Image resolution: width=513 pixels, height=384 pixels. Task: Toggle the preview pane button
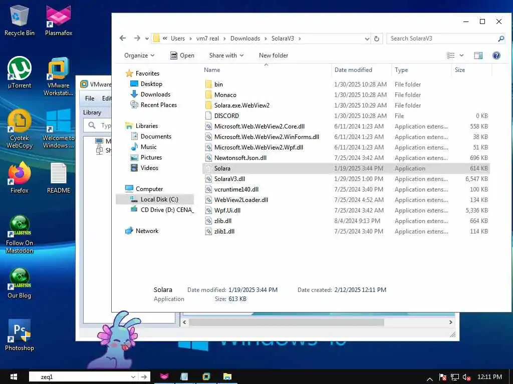coord(478,55)
